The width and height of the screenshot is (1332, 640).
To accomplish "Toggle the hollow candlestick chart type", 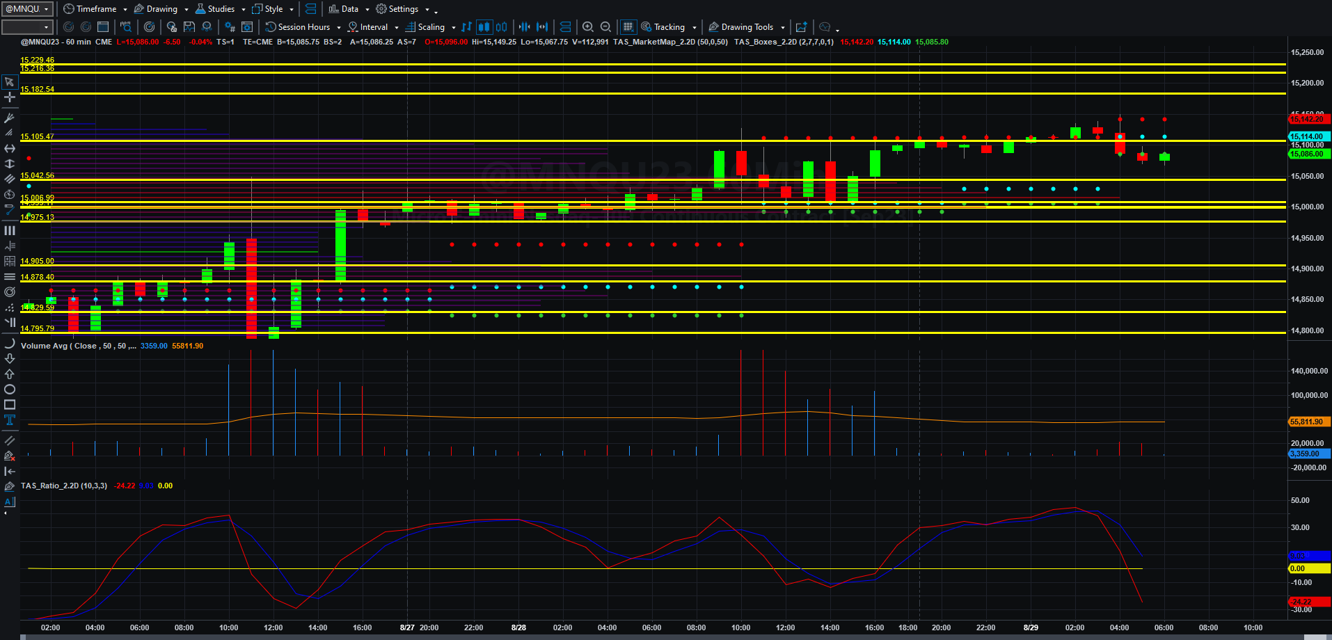I will (x=501, y=27).
